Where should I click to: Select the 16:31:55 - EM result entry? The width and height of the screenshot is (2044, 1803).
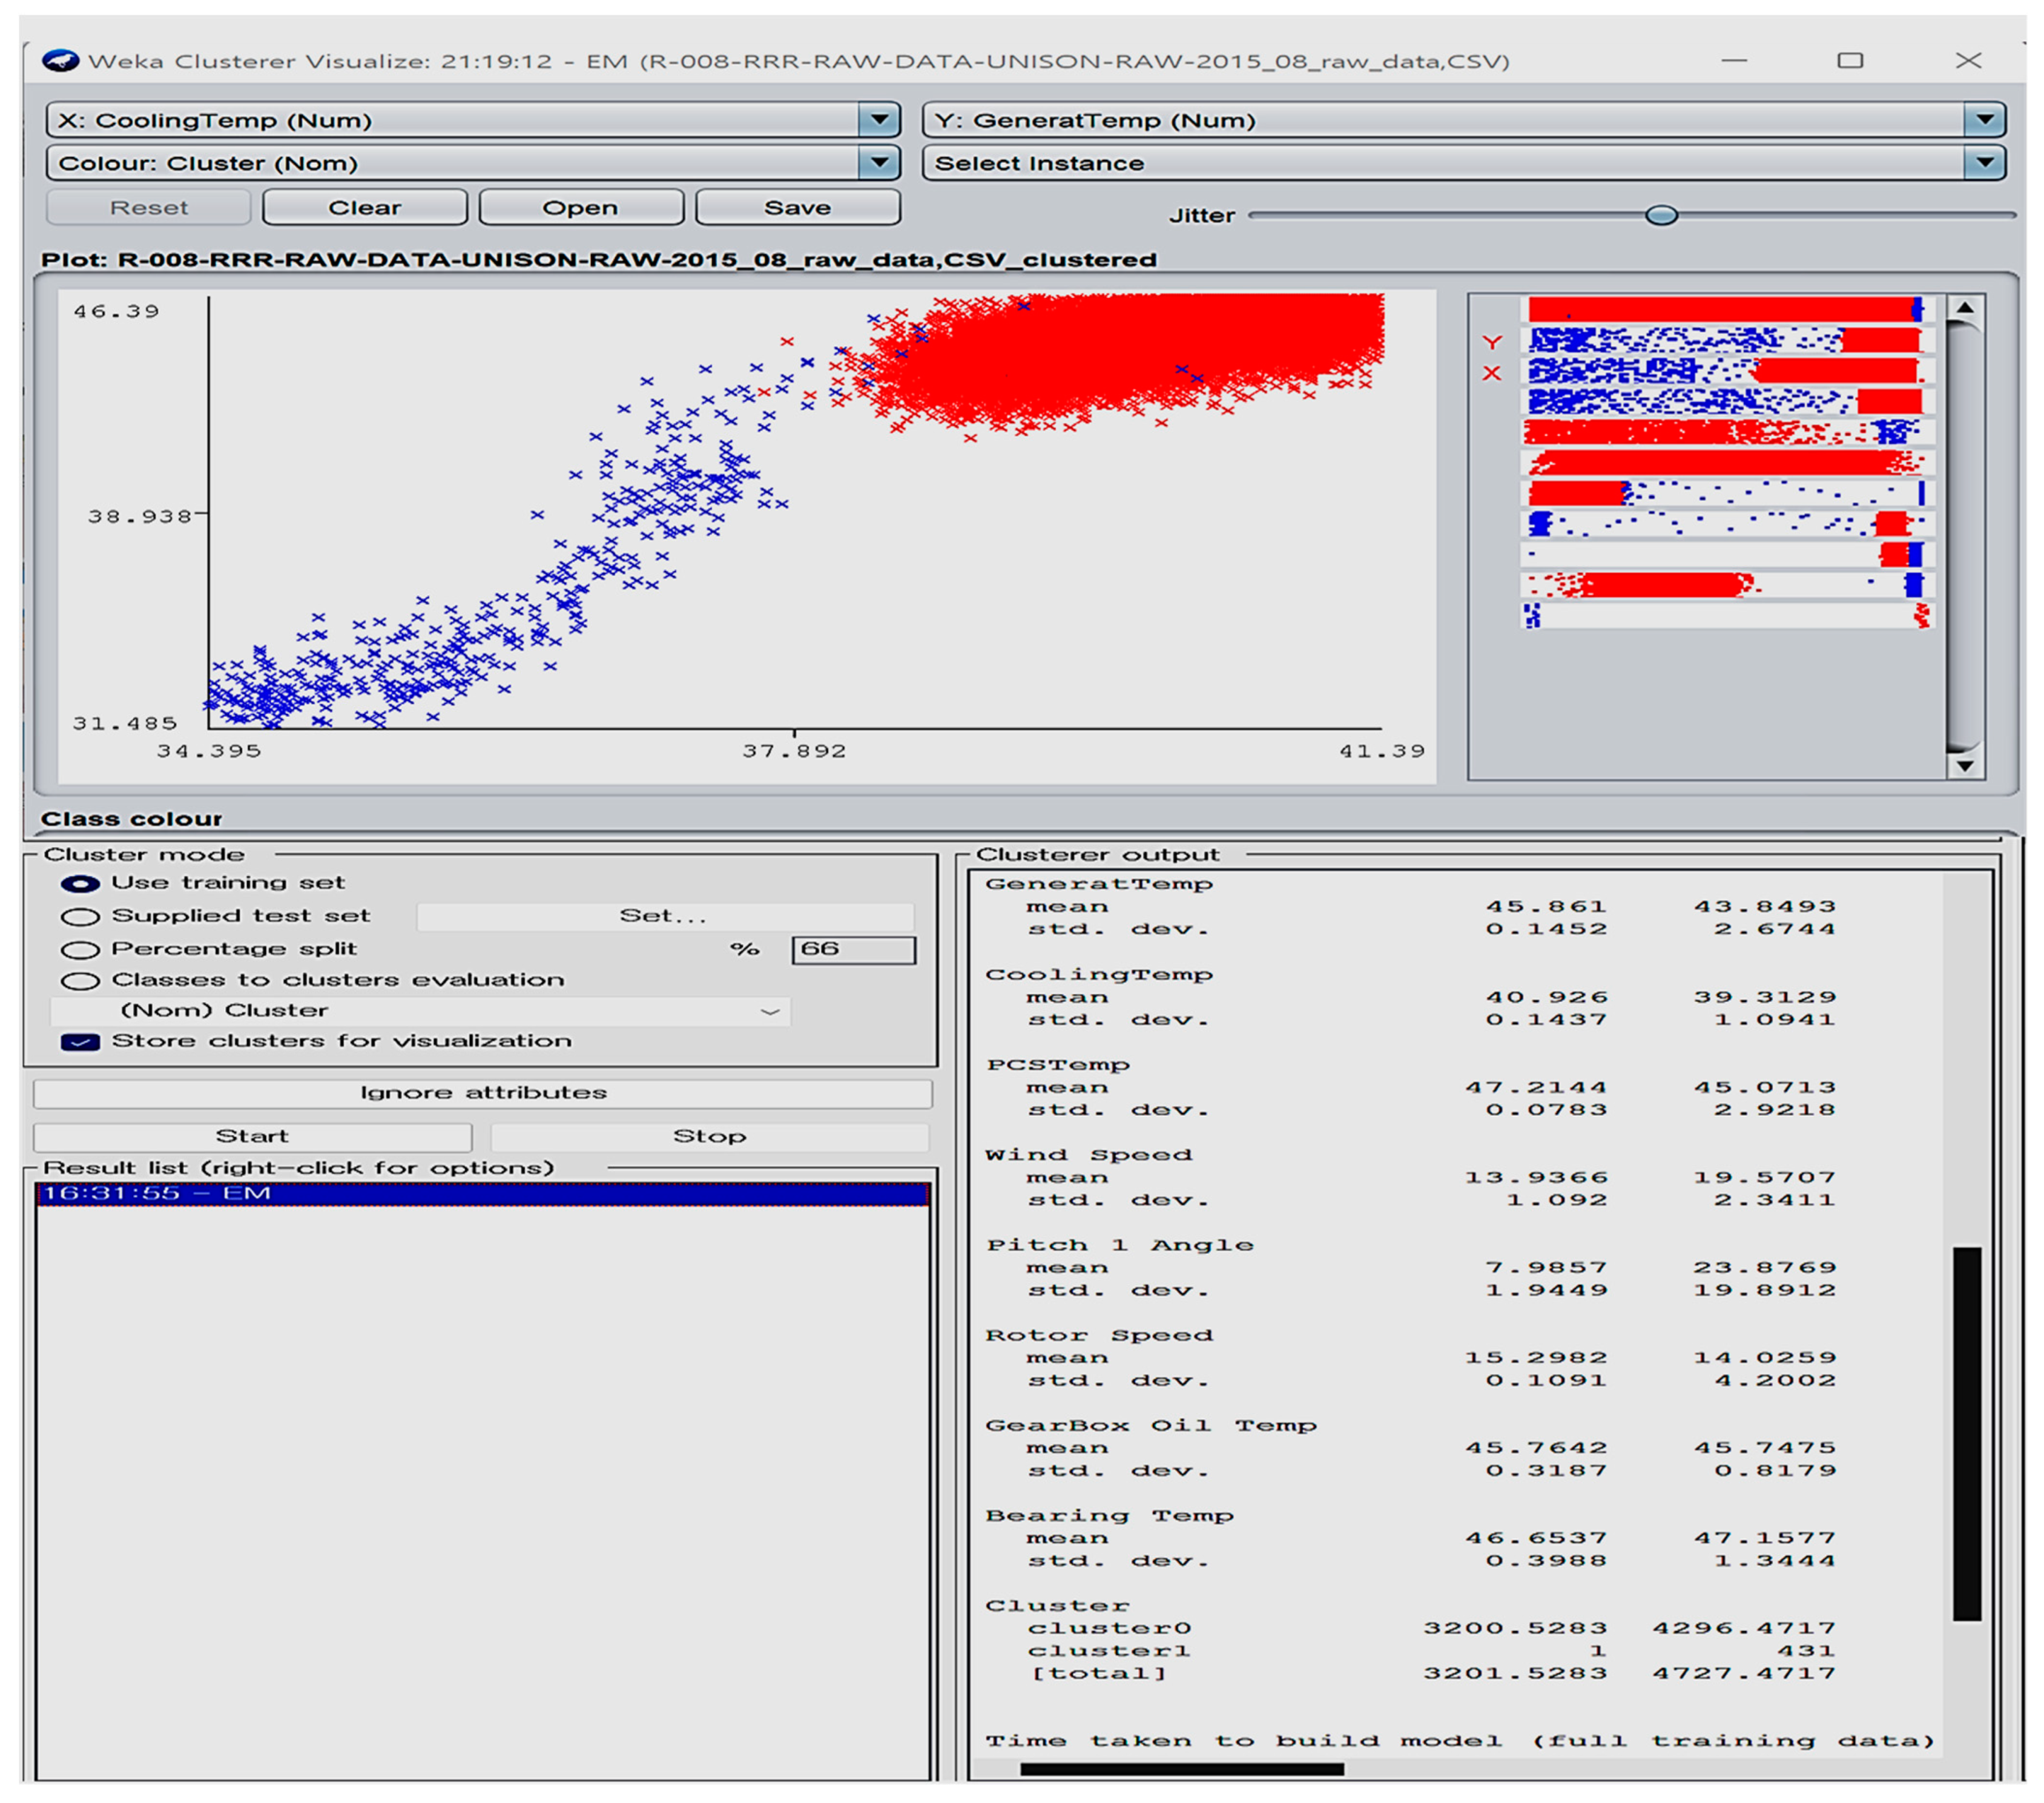482,1193
